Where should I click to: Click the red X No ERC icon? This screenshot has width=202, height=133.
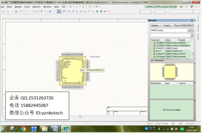108,11
